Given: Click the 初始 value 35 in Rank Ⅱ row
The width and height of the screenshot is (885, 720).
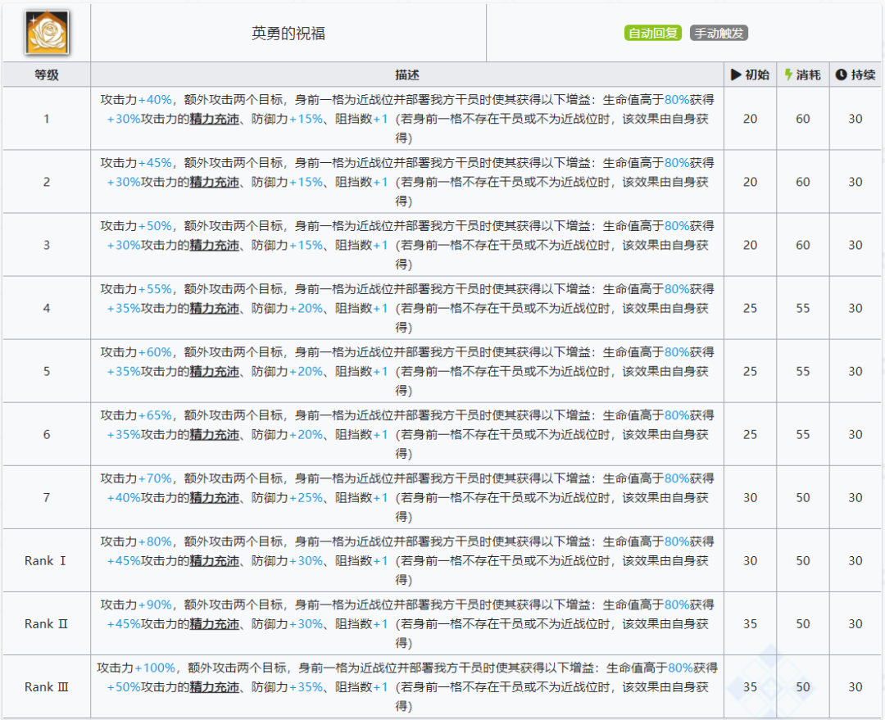Looking at the screenshot, I should (x=750, y=623).
